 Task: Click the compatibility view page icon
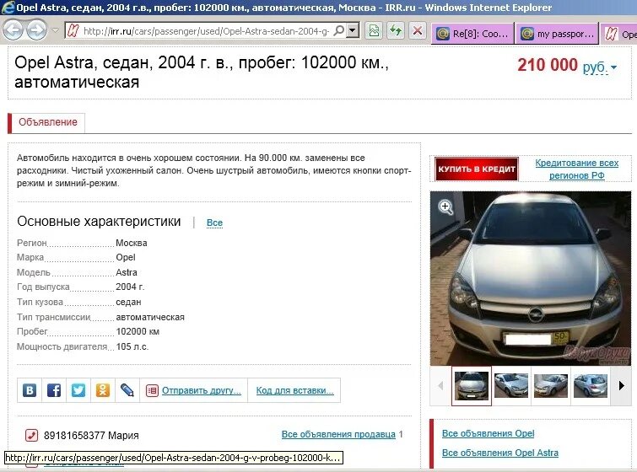(374, 31)
